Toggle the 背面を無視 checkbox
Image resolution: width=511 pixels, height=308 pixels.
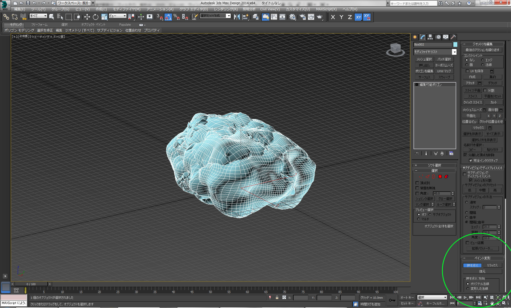[x=417, y=188]
